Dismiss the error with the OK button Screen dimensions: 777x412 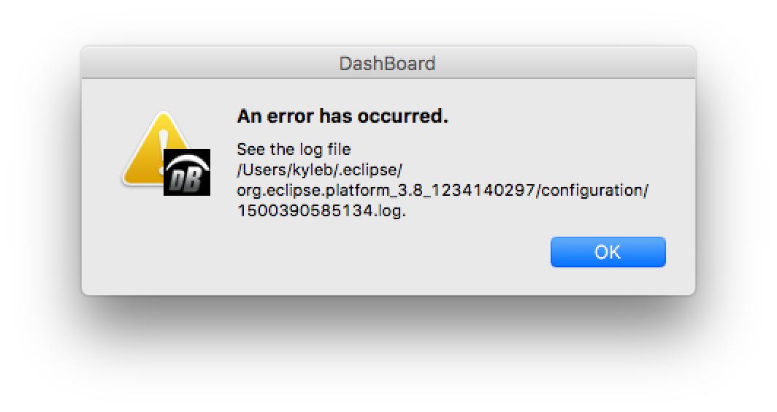(608, 252)
